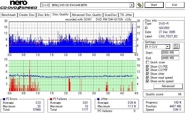Image resolution: width=185 pixels, height=113 pixels.
Task: Click the PI Failures maximum 10
Action: coord(86,106)
